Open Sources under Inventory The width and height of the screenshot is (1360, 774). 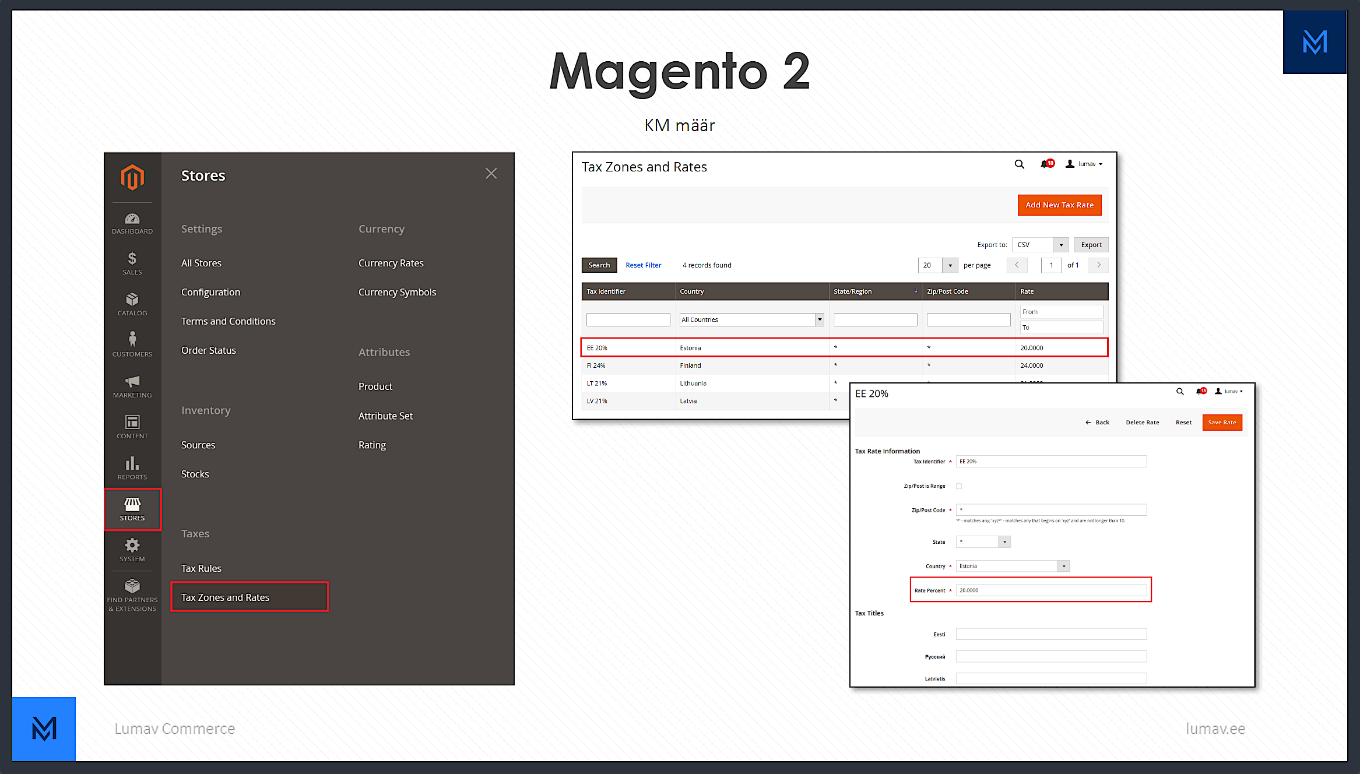point(198,445)
